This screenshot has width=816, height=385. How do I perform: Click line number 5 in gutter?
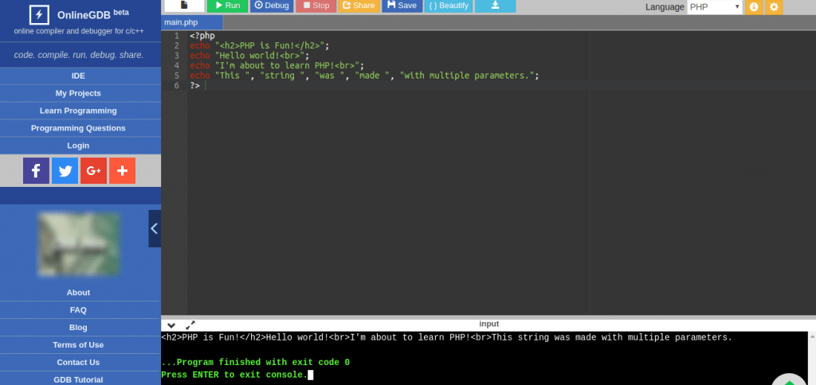(177, 76)
